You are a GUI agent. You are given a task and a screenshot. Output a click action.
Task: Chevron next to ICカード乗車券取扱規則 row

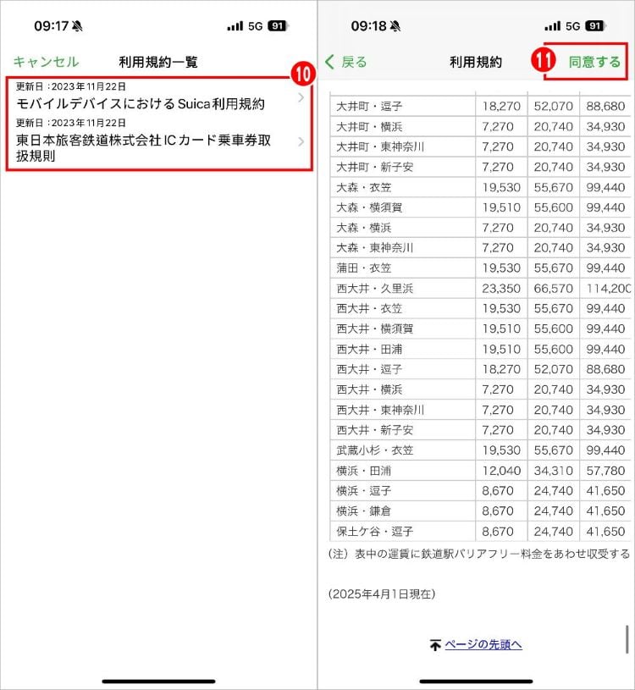301,141
